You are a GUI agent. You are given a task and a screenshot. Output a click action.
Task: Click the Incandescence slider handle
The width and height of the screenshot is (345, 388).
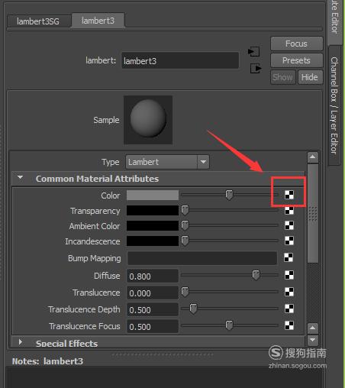click(185, 241)
